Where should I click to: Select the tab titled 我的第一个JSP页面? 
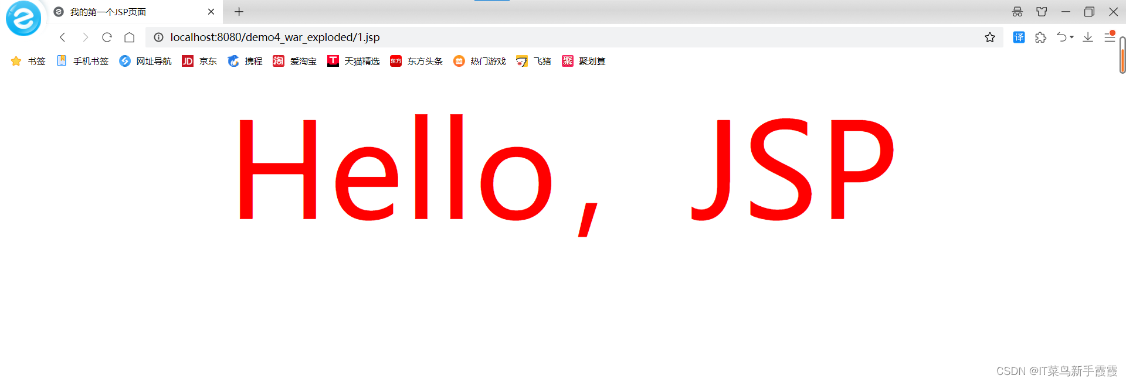[134, 12]
